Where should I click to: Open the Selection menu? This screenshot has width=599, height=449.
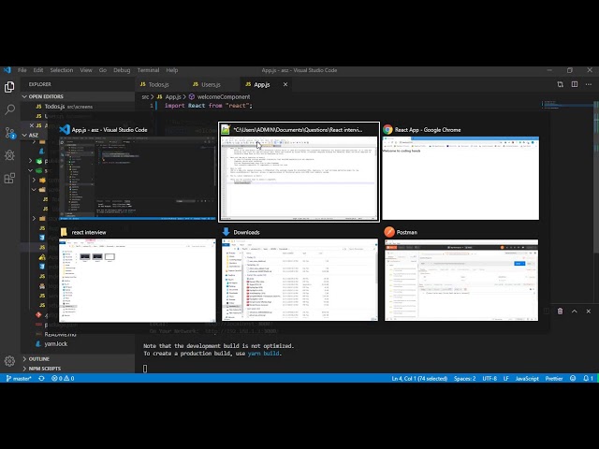(62, 70)
